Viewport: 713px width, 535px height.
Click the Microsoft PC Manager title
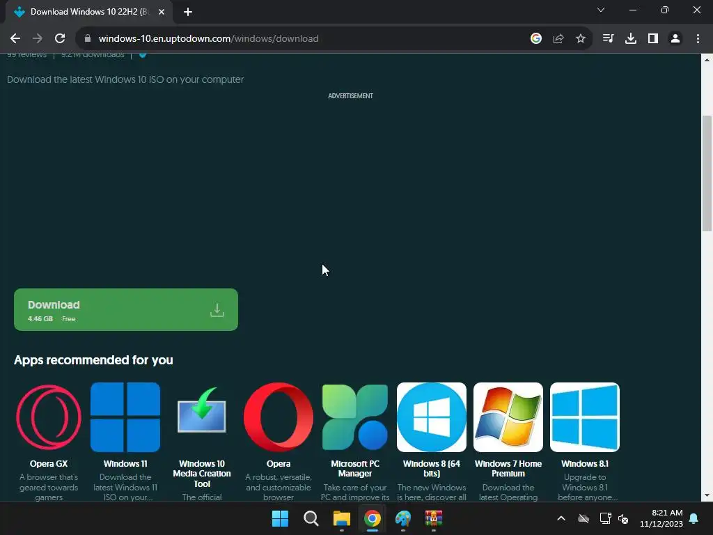click(355, 469)
